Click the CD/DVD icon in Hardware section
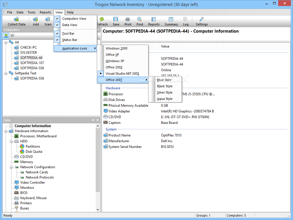This screenshot has height=220, width=293. 106,117
